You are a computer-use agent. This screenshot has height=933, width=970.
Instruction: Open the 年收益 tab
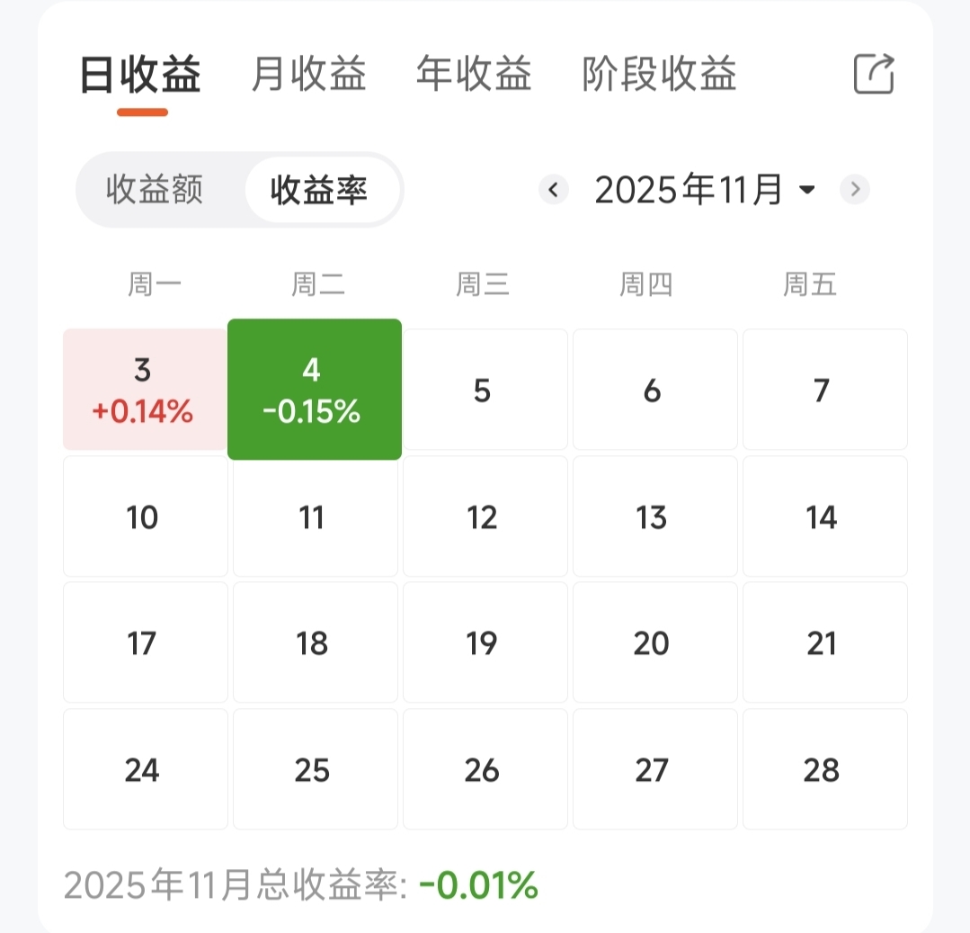[x=474, y=74]
